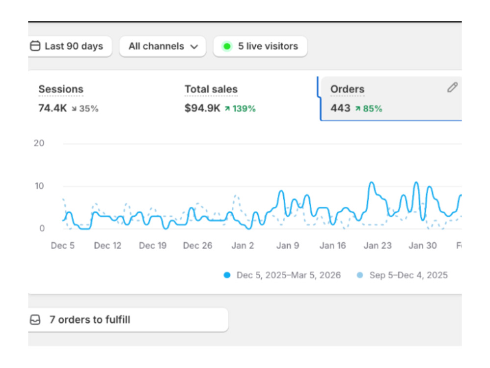Click the 35% sessions decrease indicator
Viewport: 490px width, 368px height.
click(x=85, y=108)
